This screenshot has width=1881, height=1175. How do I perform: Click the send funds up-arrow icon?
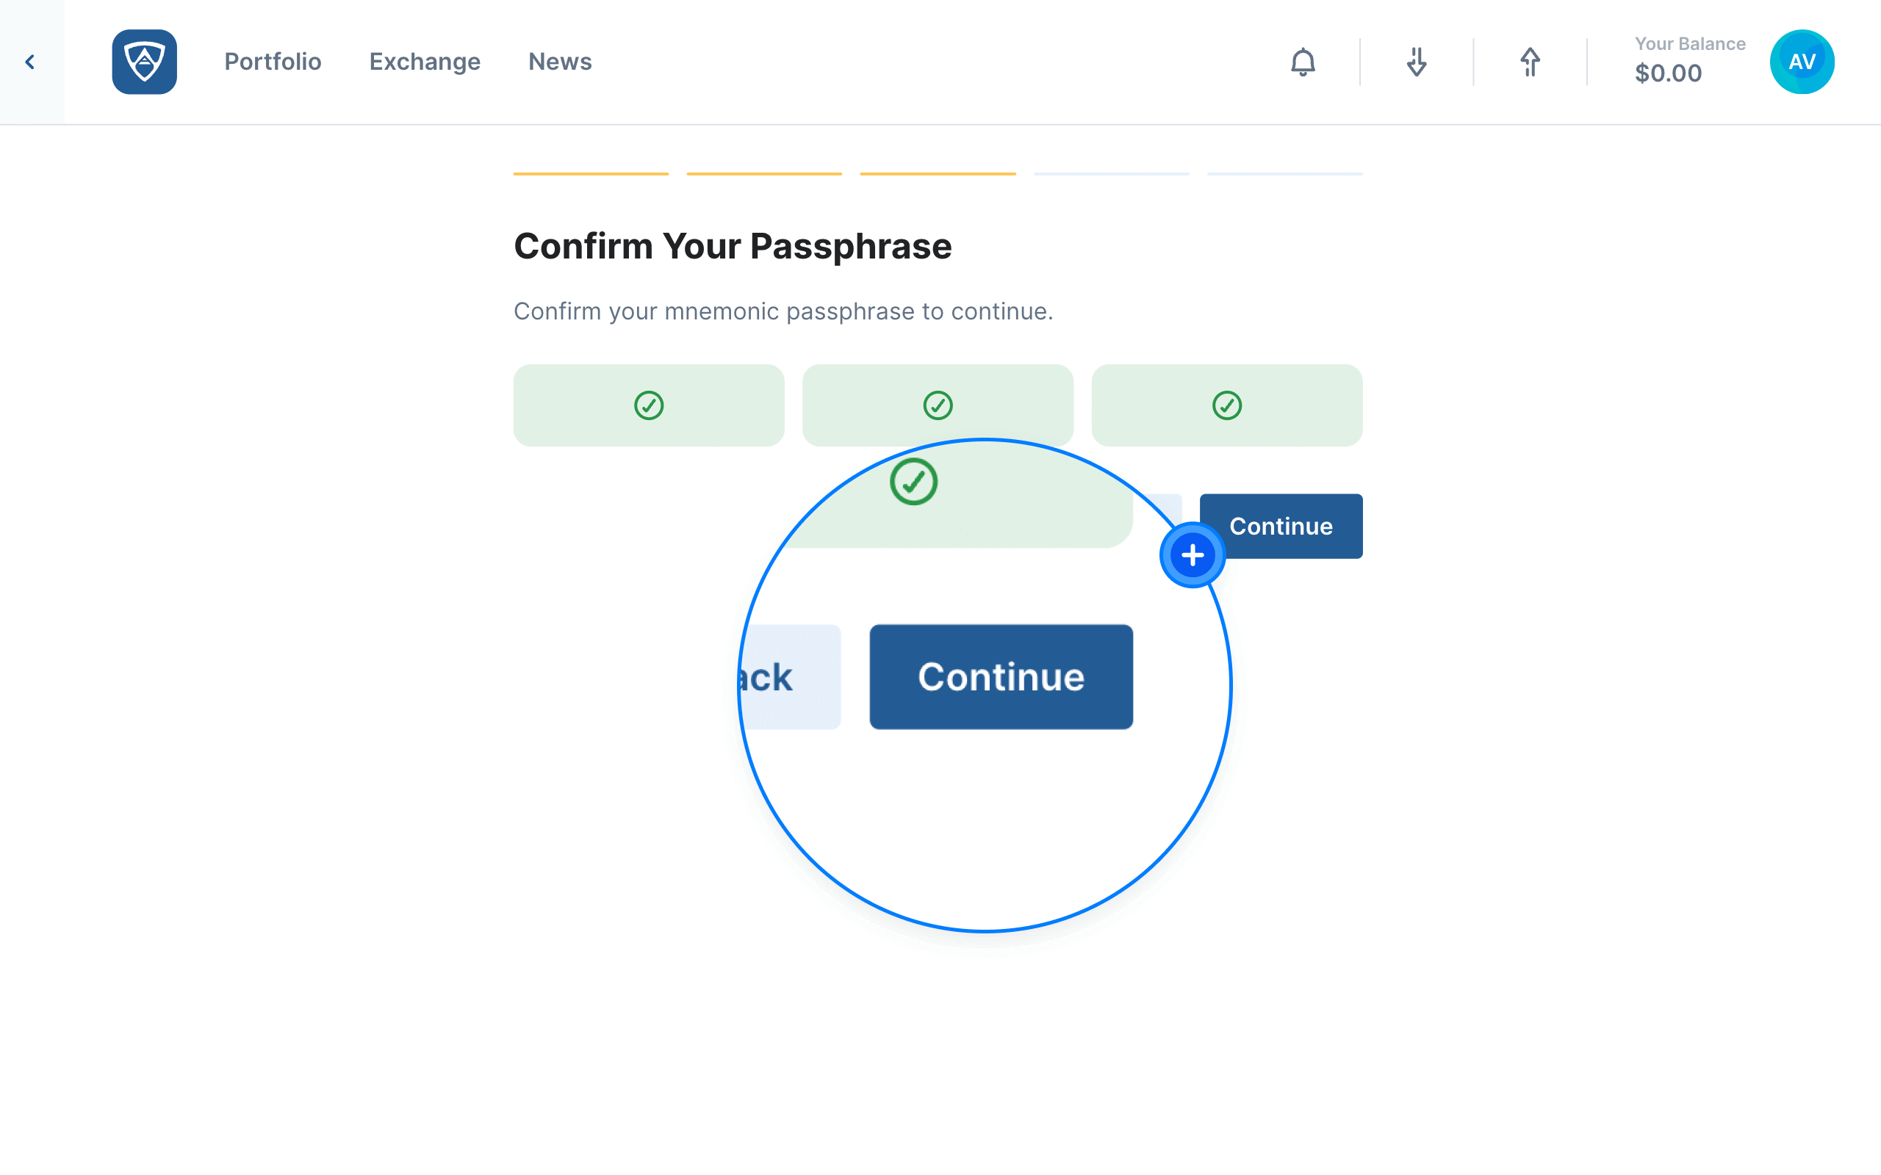click(1530, 62)
